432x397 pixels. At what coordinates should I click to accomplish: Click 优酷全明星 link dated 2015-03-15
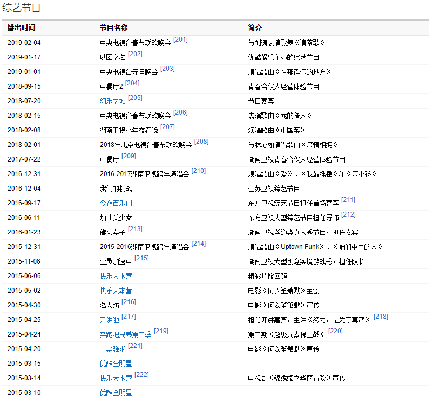tap(116, 364)
